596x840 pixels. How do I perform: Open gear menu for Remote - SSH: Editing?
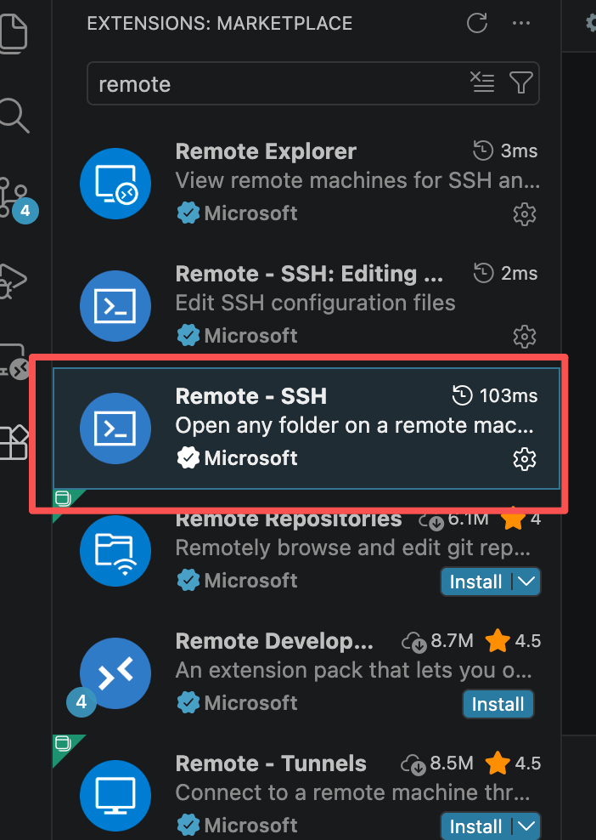coord(525,337)
